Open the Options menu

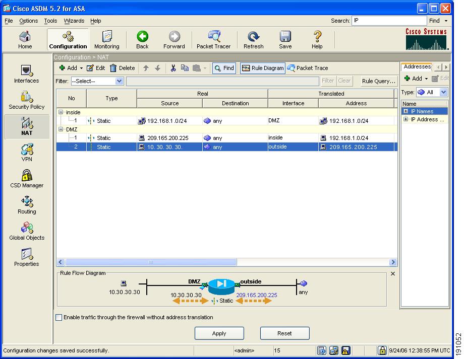coord(28,21)
